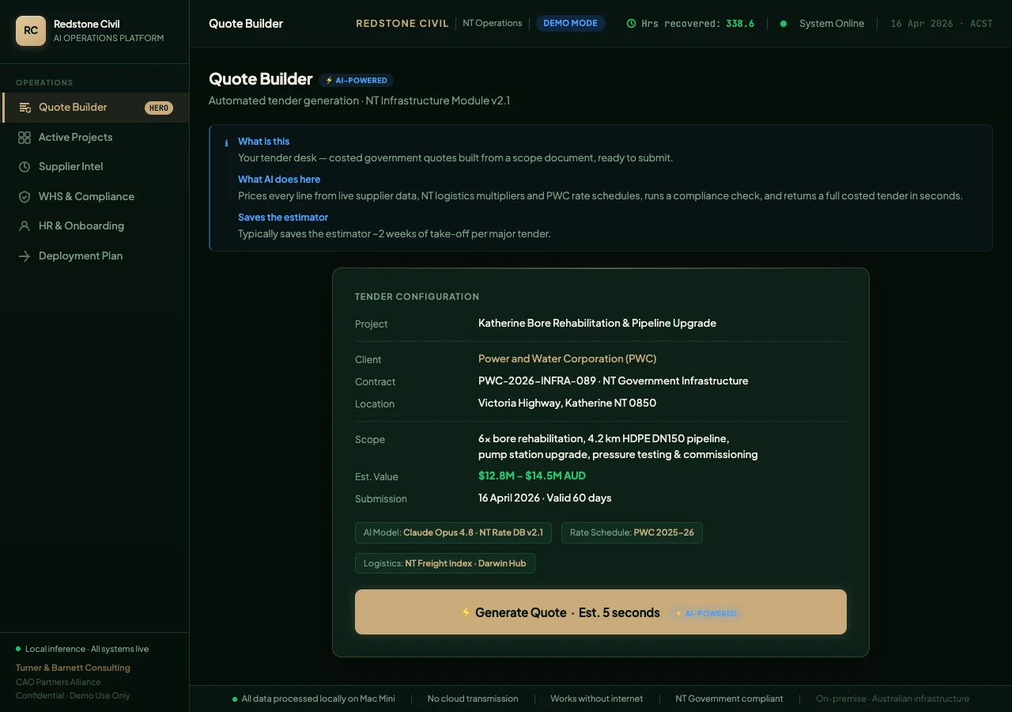Click Confidential · Demo Use Only text

[73, 696]
